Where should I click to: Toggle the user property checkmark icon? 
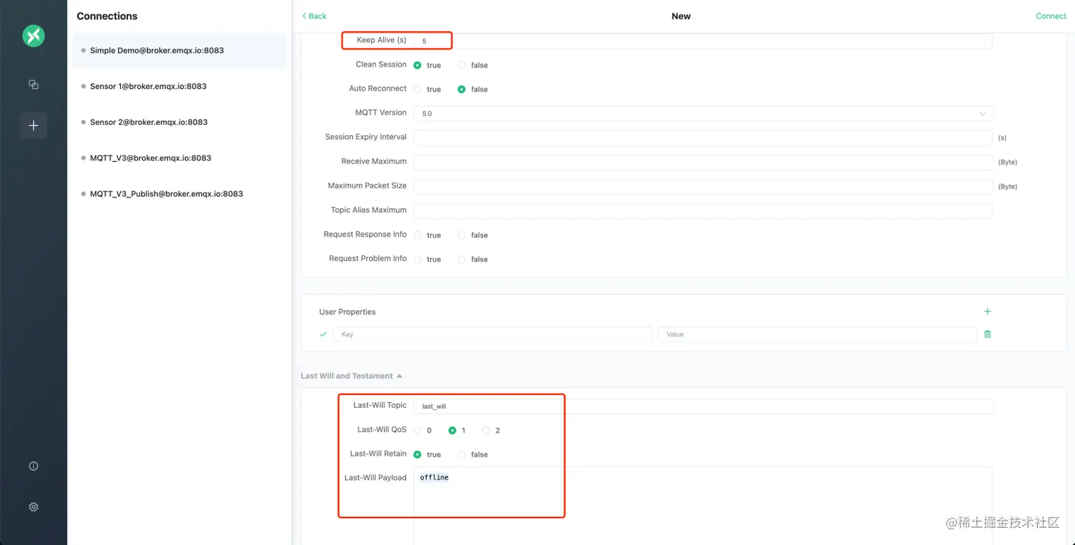(323, 334)
